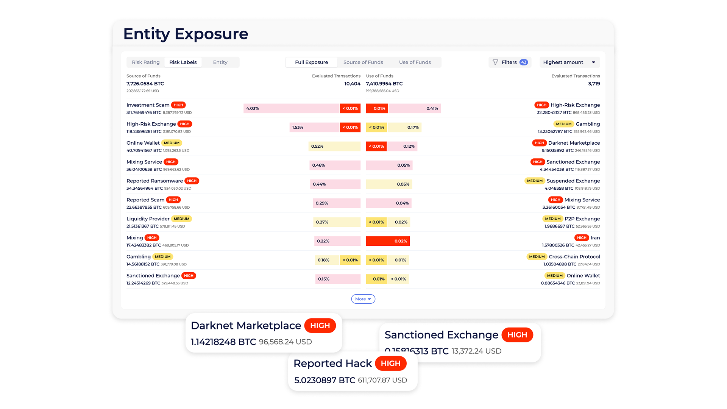Click the funnel icon in Filters
Image resolution: width=727 pixels, height=409 pixels.
pyautogui.click(x=495, y=62)
